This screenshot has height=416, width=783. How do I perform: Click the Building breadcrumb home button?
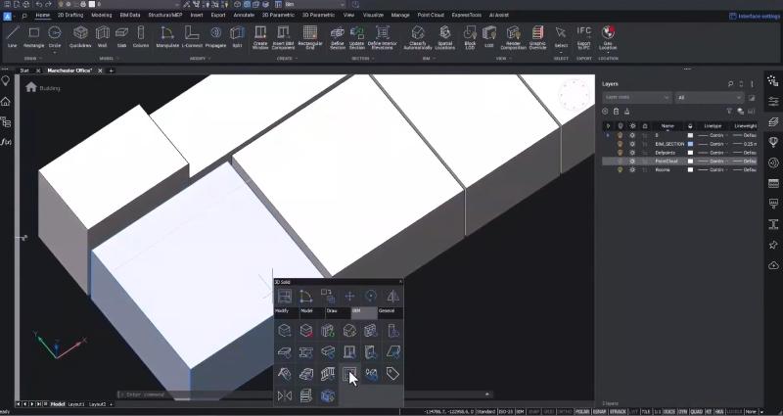pos(31,87)
